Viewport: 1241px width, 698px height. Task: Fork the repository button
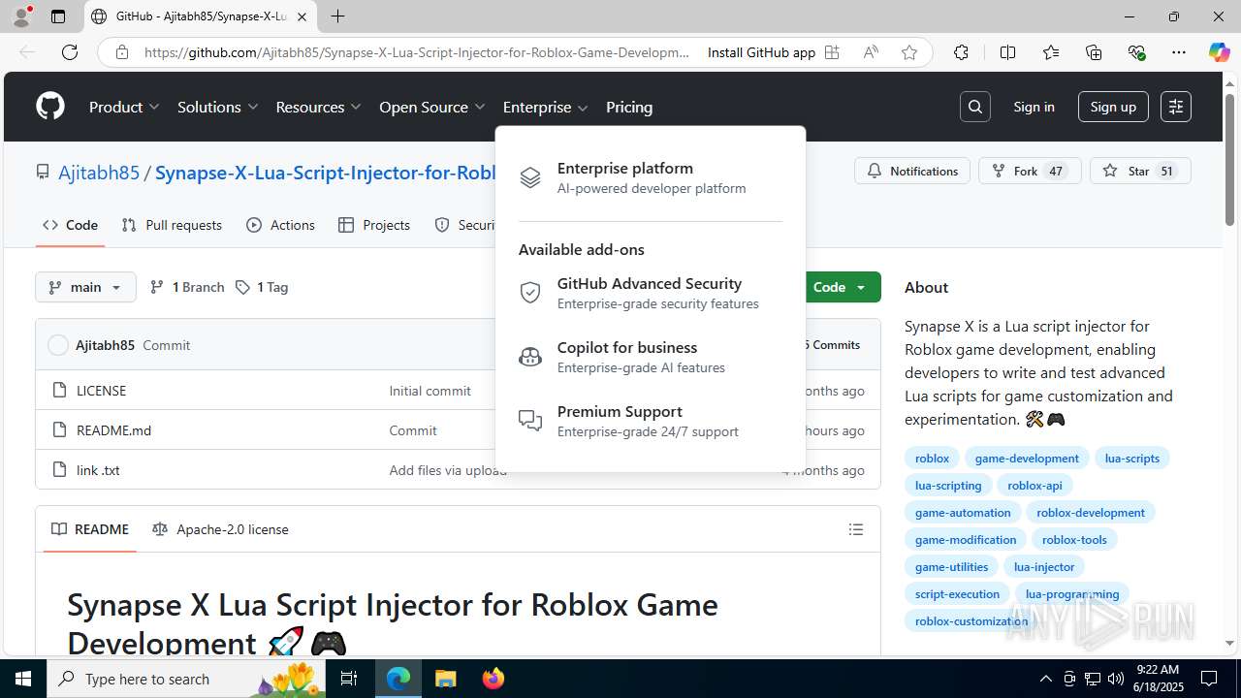coord(1030,171)
